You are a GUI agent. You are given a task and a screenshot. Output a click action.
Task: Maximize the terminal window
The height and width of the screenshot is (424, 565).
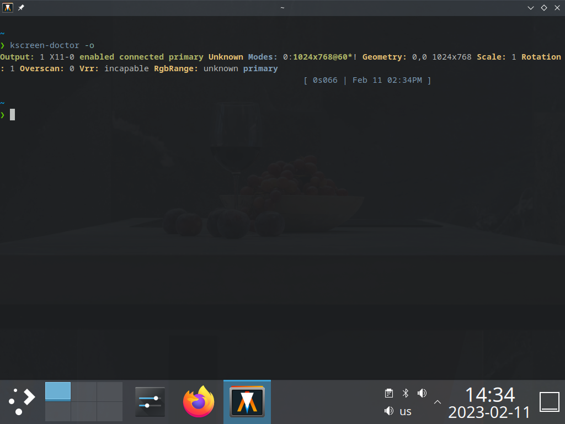pos(544,8)
